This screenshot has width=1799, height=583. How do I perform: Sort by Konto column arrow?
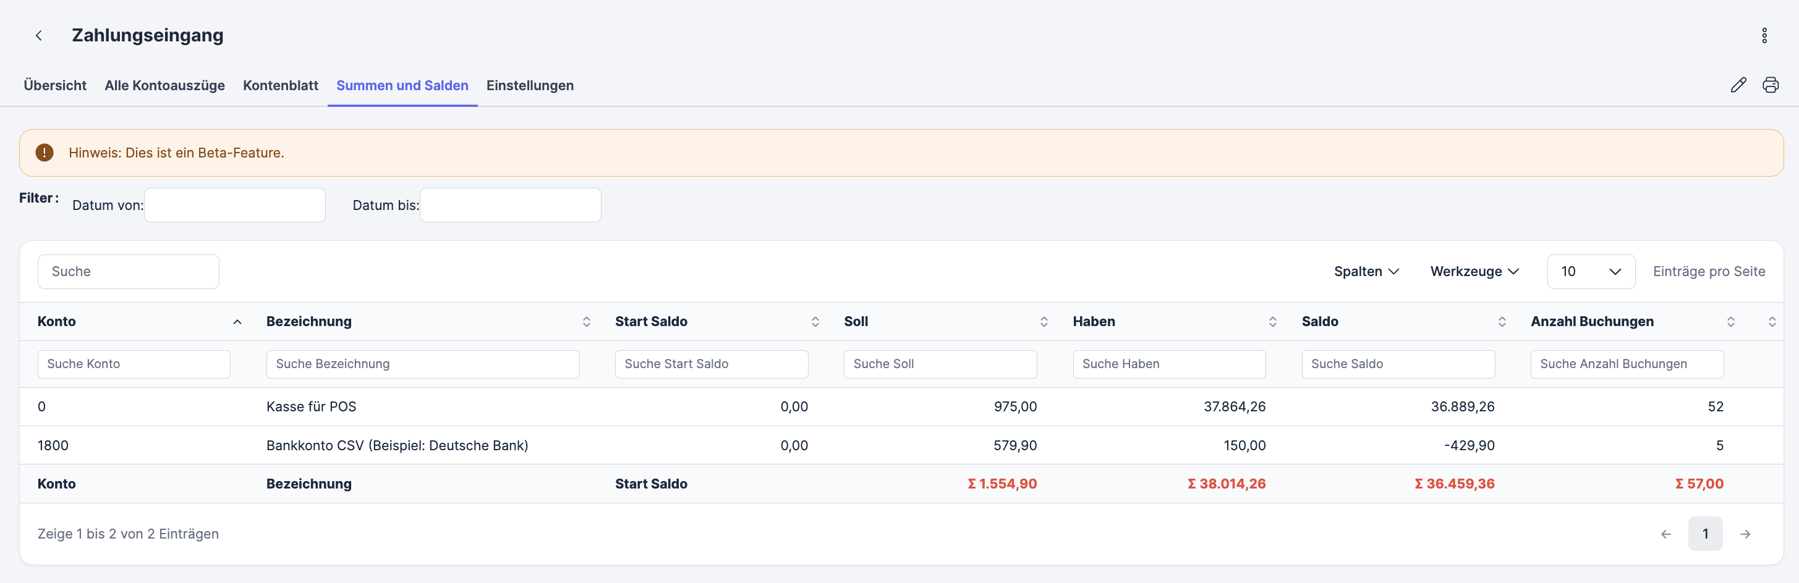click(237, 322)
